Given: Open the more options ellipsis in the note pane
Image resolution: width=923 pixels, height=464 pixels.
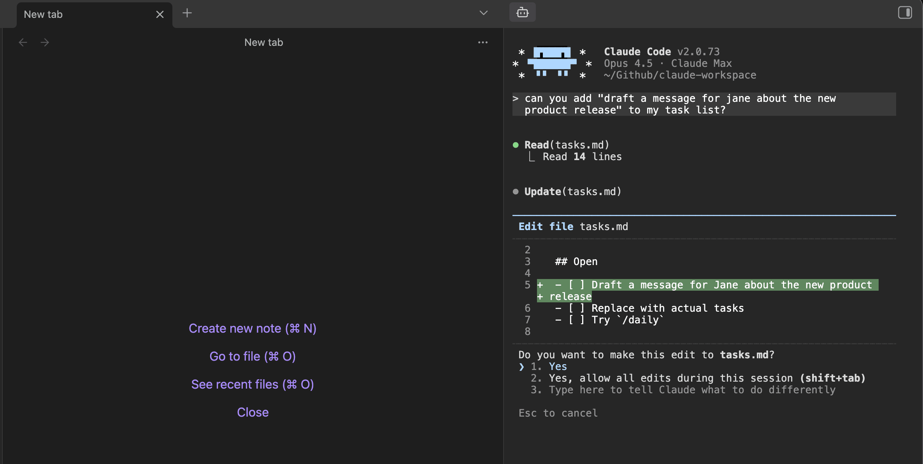Looking at the screenshot, I should pyautogui.click(x=483, y=42).
